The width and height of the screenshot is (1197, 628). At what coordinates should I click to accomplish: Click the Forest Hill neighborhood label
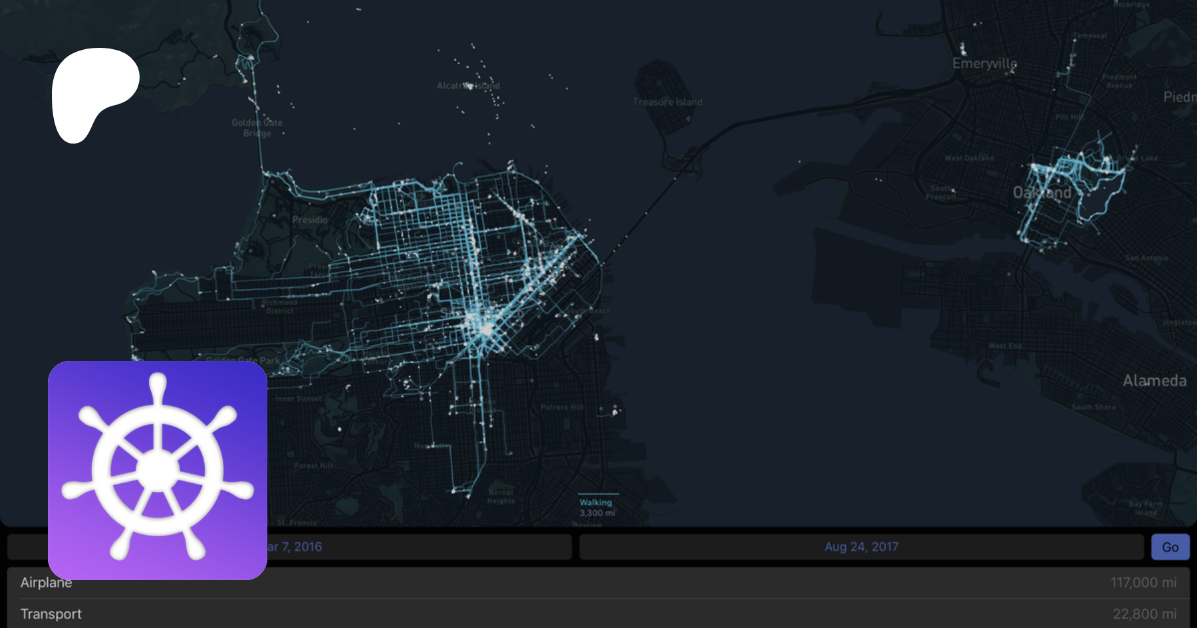[x=313, y=466]
